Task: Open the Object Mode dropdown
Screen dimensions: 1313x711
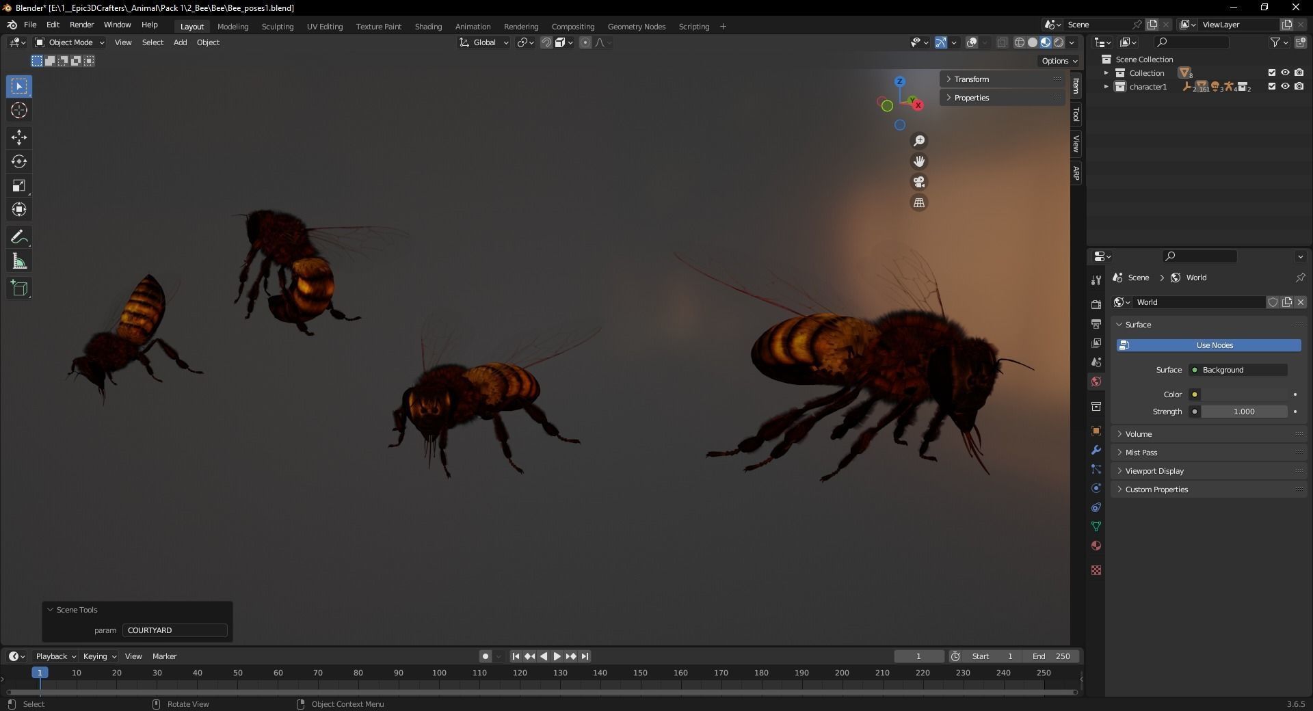Action: [x=69, y=42]
